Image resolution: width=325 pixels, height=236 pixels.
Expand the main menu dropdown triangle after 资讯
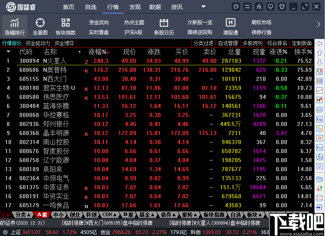point(204,7)
